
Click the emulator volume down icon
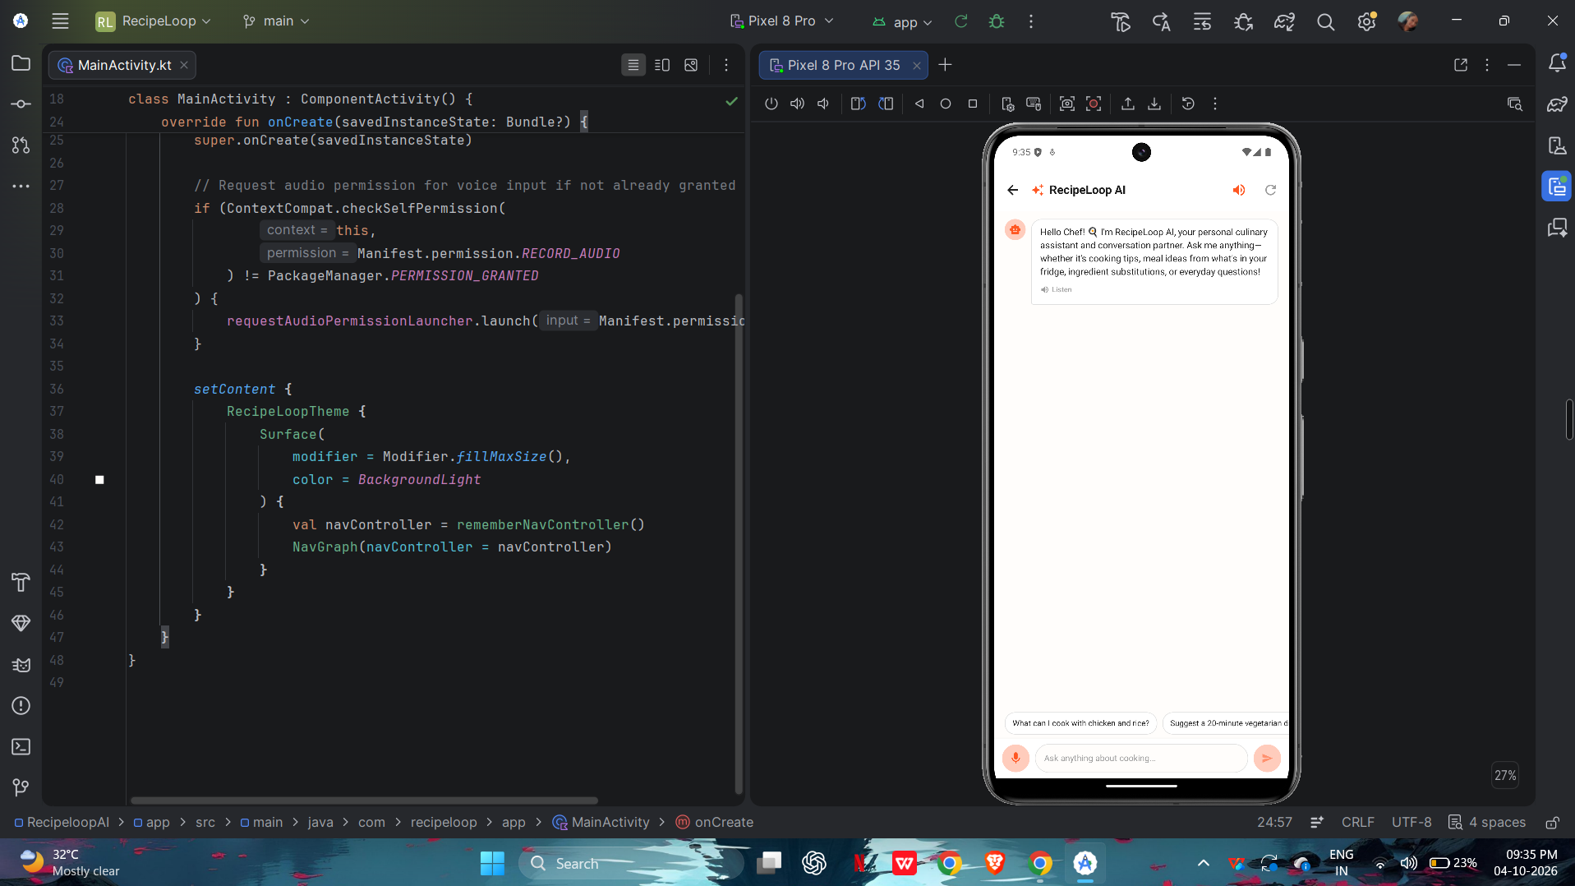click(x=823, y=104)
